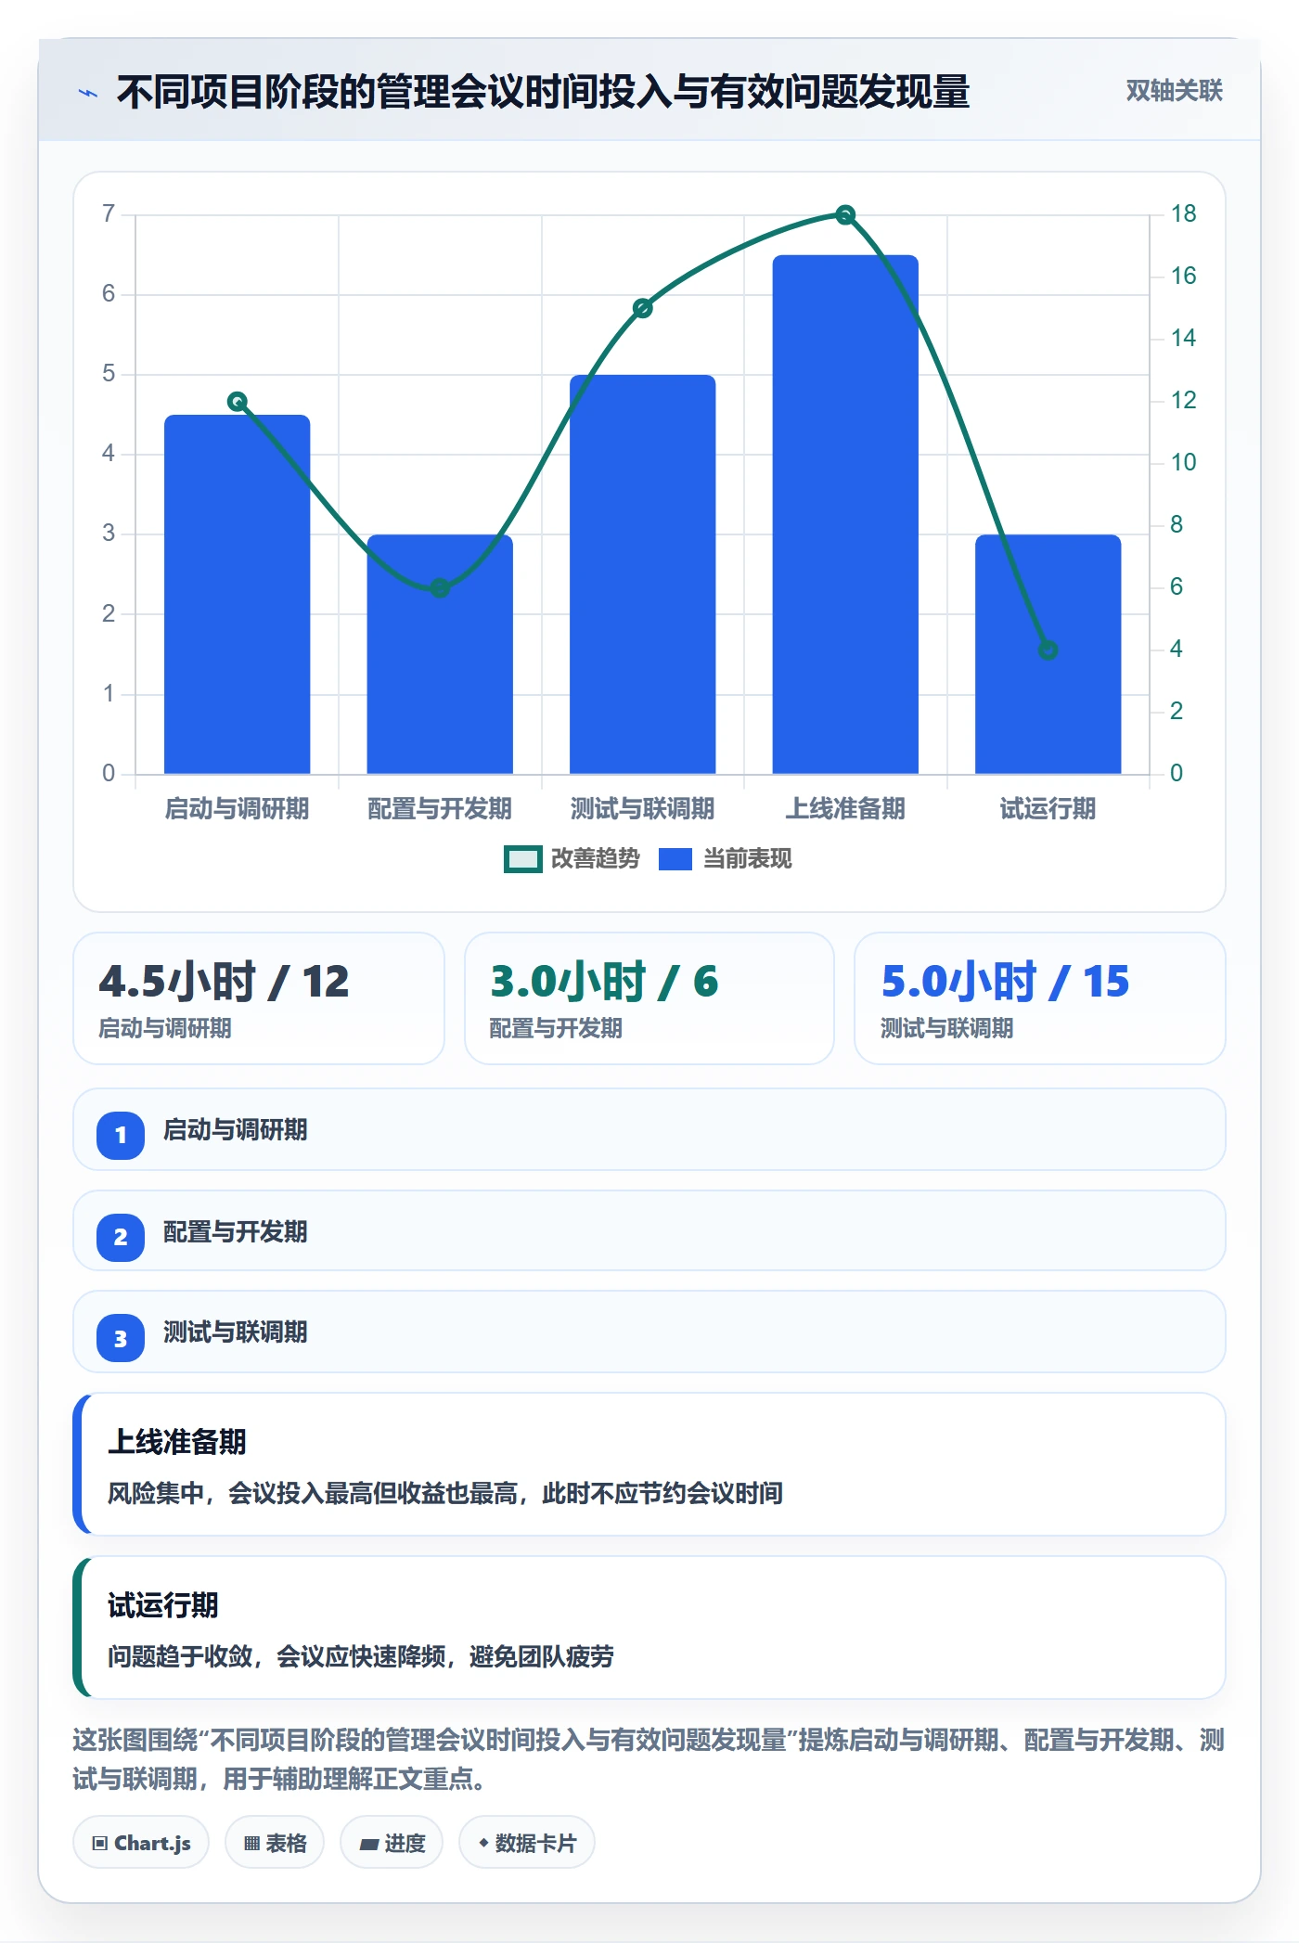Viewport: 1299px width, 1943px height.
Task: Click the 试运行期 line data point
Action: coord(1048,650)
